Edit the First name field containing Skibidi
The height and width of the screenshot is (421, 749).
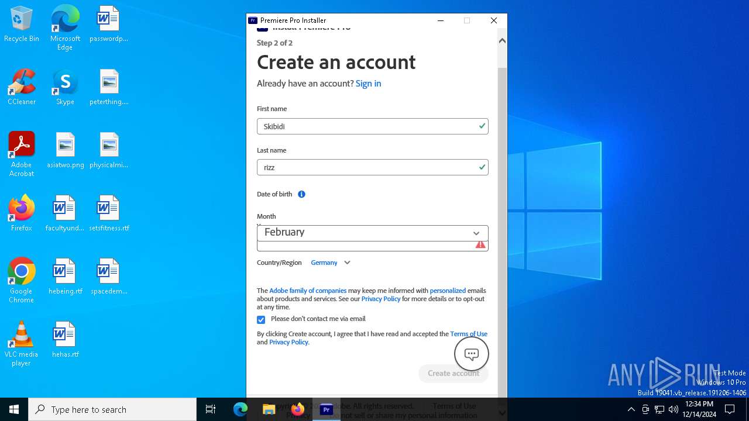tap(372, 126)
